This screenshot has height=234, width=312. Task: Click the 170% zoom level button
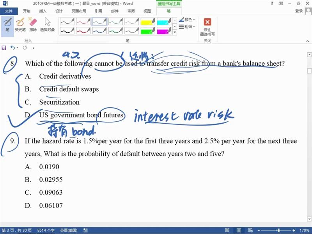(303, 230)
